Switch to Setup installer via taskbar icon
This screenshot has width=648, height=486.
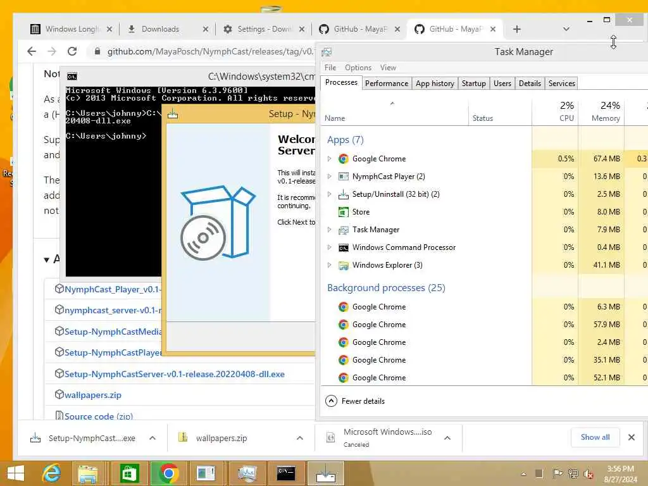click(x=326, y=473)
